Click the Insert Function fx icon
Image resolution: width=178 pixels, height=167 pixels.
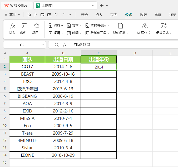[x=12, y=26]
